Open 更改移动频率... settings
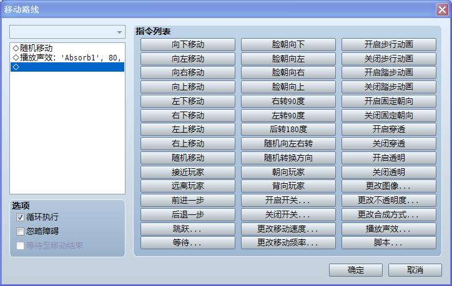 (x=288, y=243)
